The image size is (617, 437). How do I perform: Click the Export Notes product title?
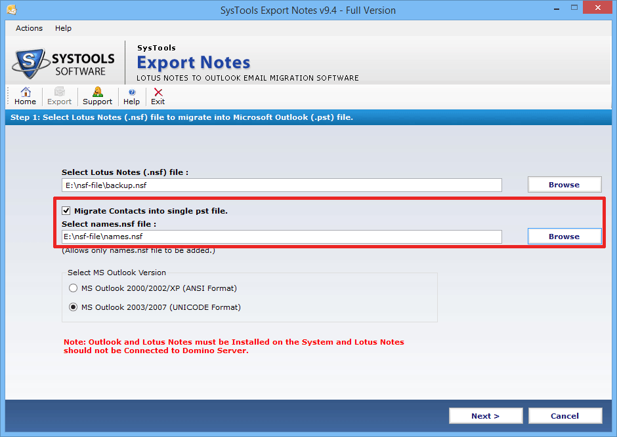[x=194, y=63]
